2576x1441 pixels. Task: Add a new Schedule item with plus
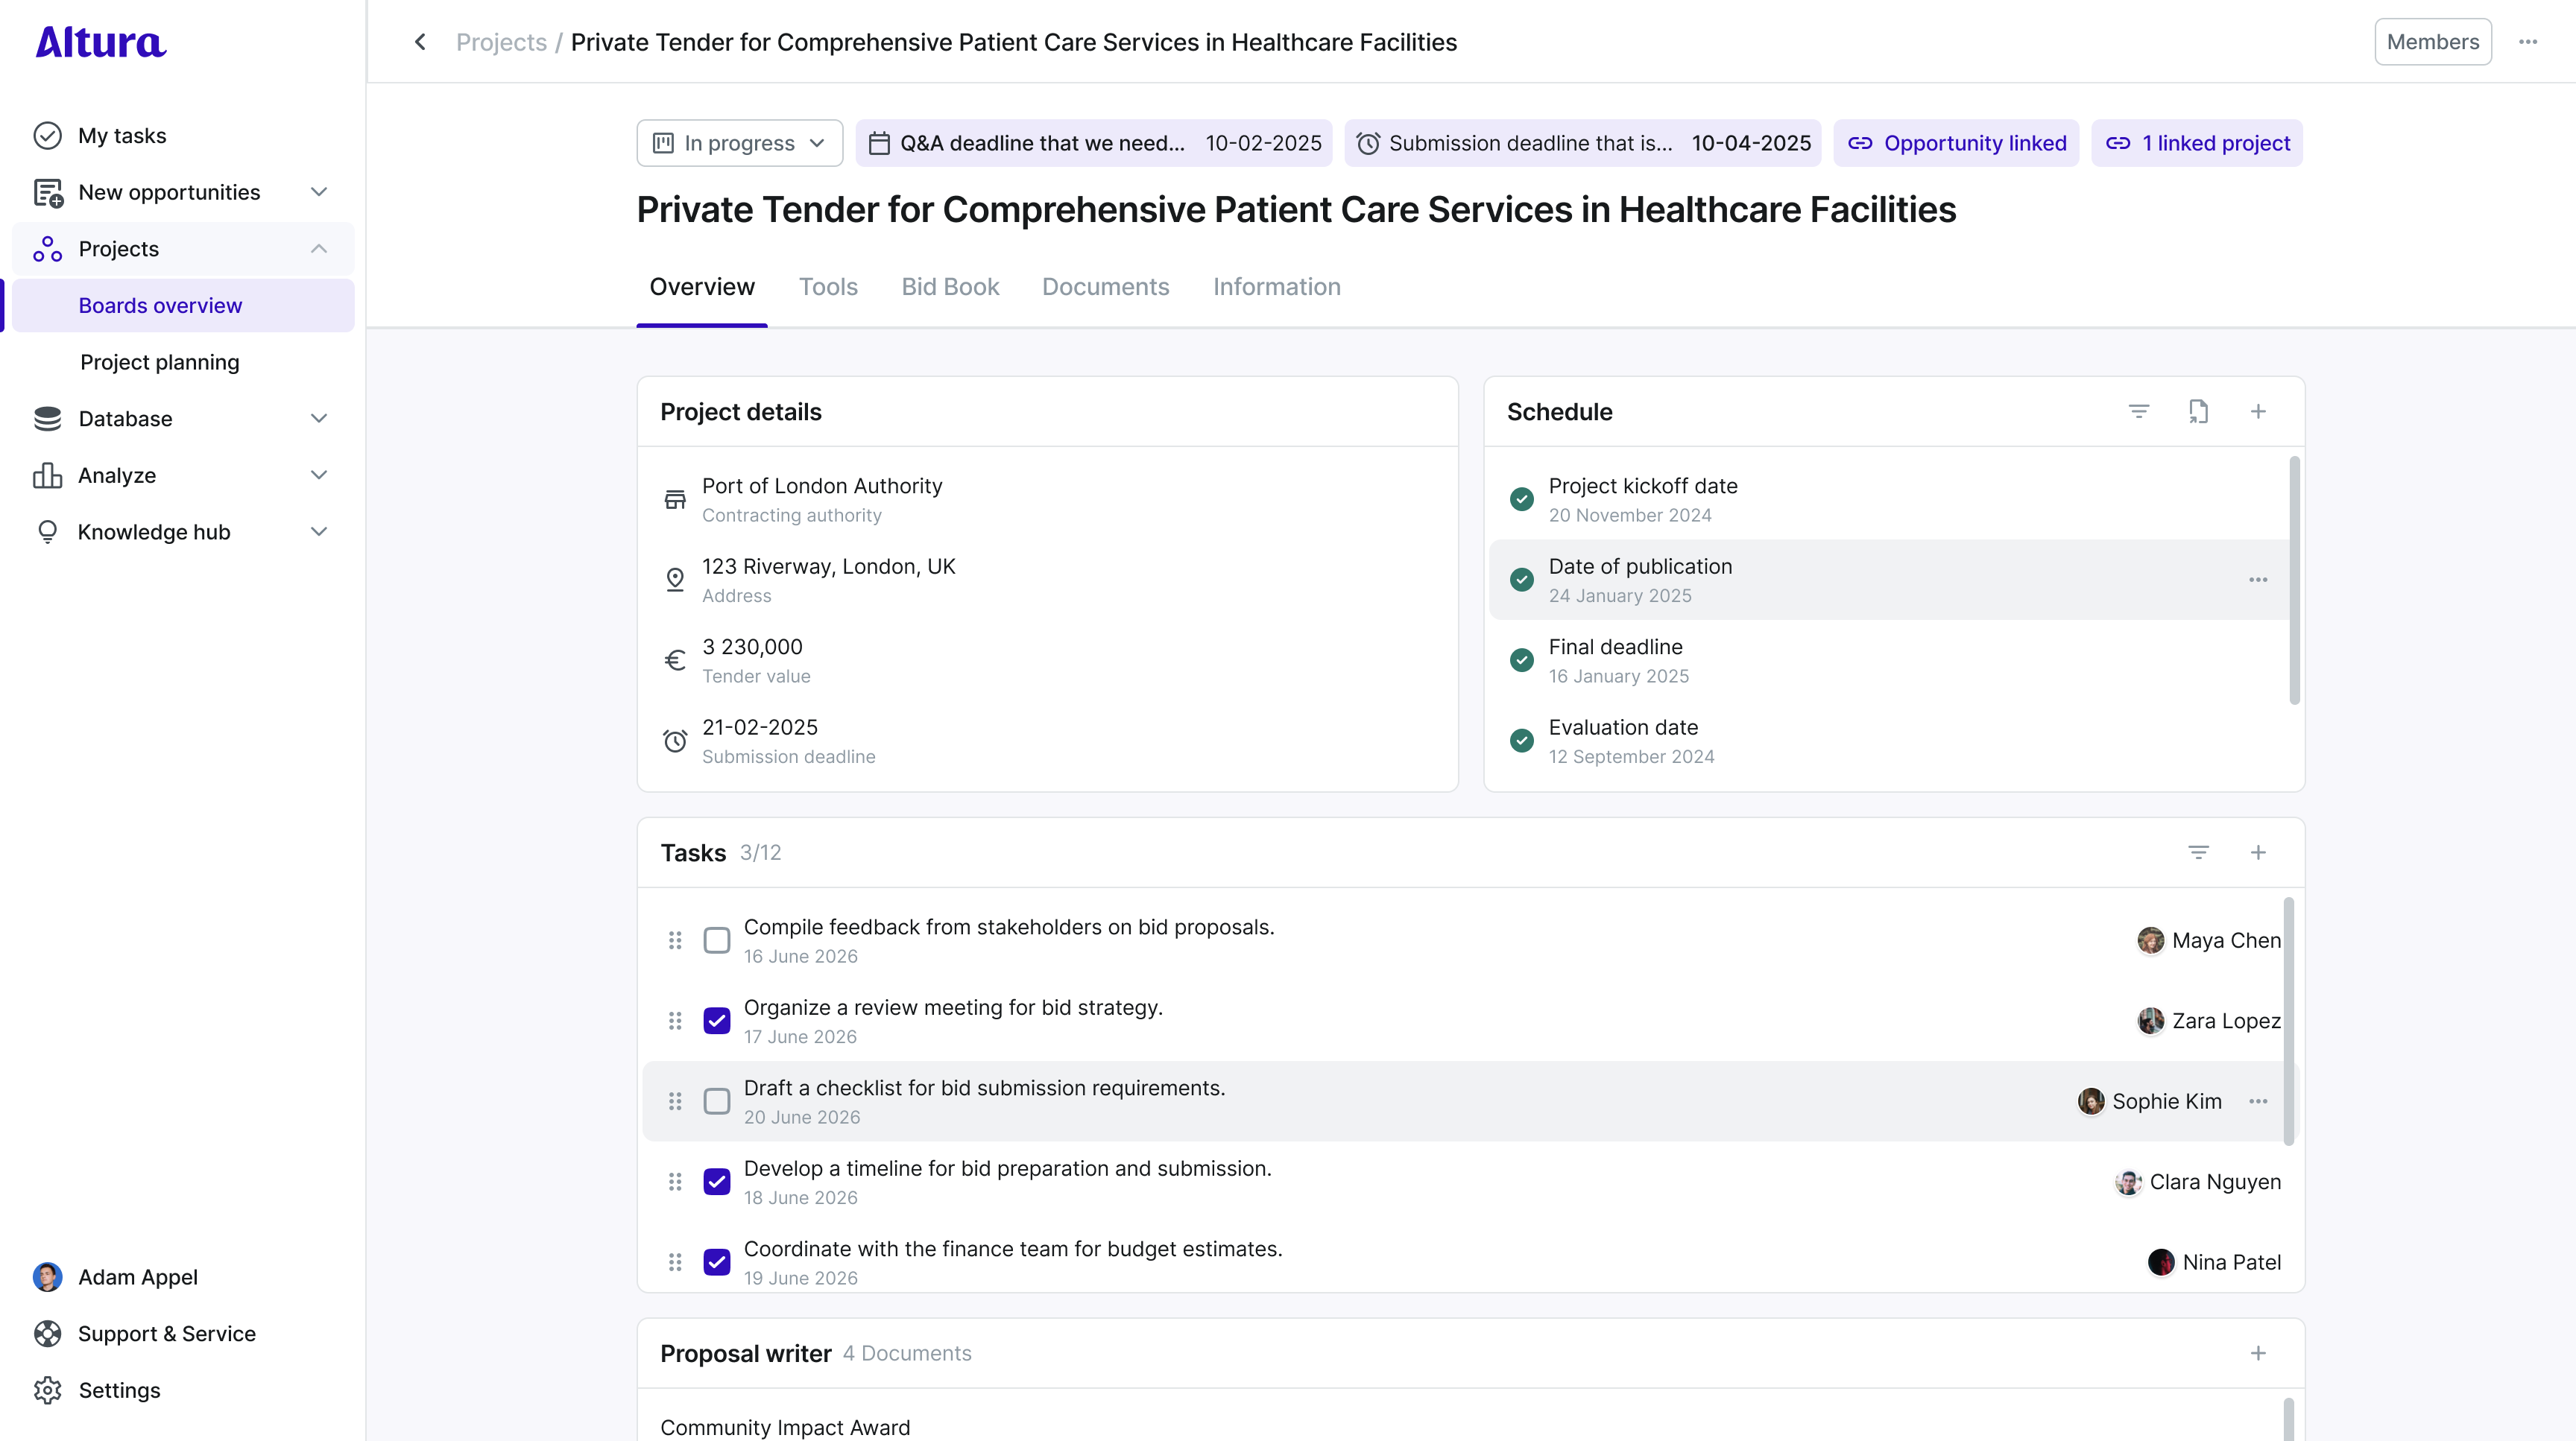pos(2258,412)
